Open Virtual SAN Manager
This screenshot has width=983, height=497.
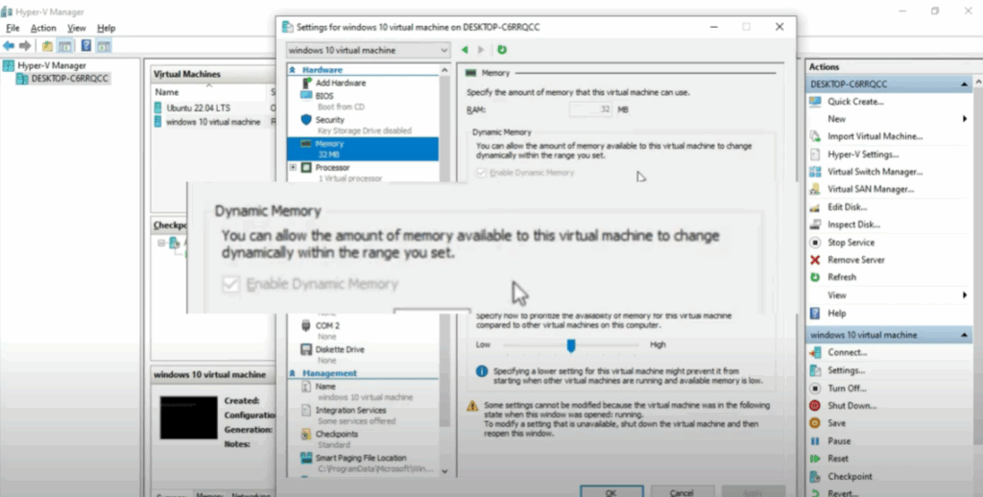(x=870, y=189)
